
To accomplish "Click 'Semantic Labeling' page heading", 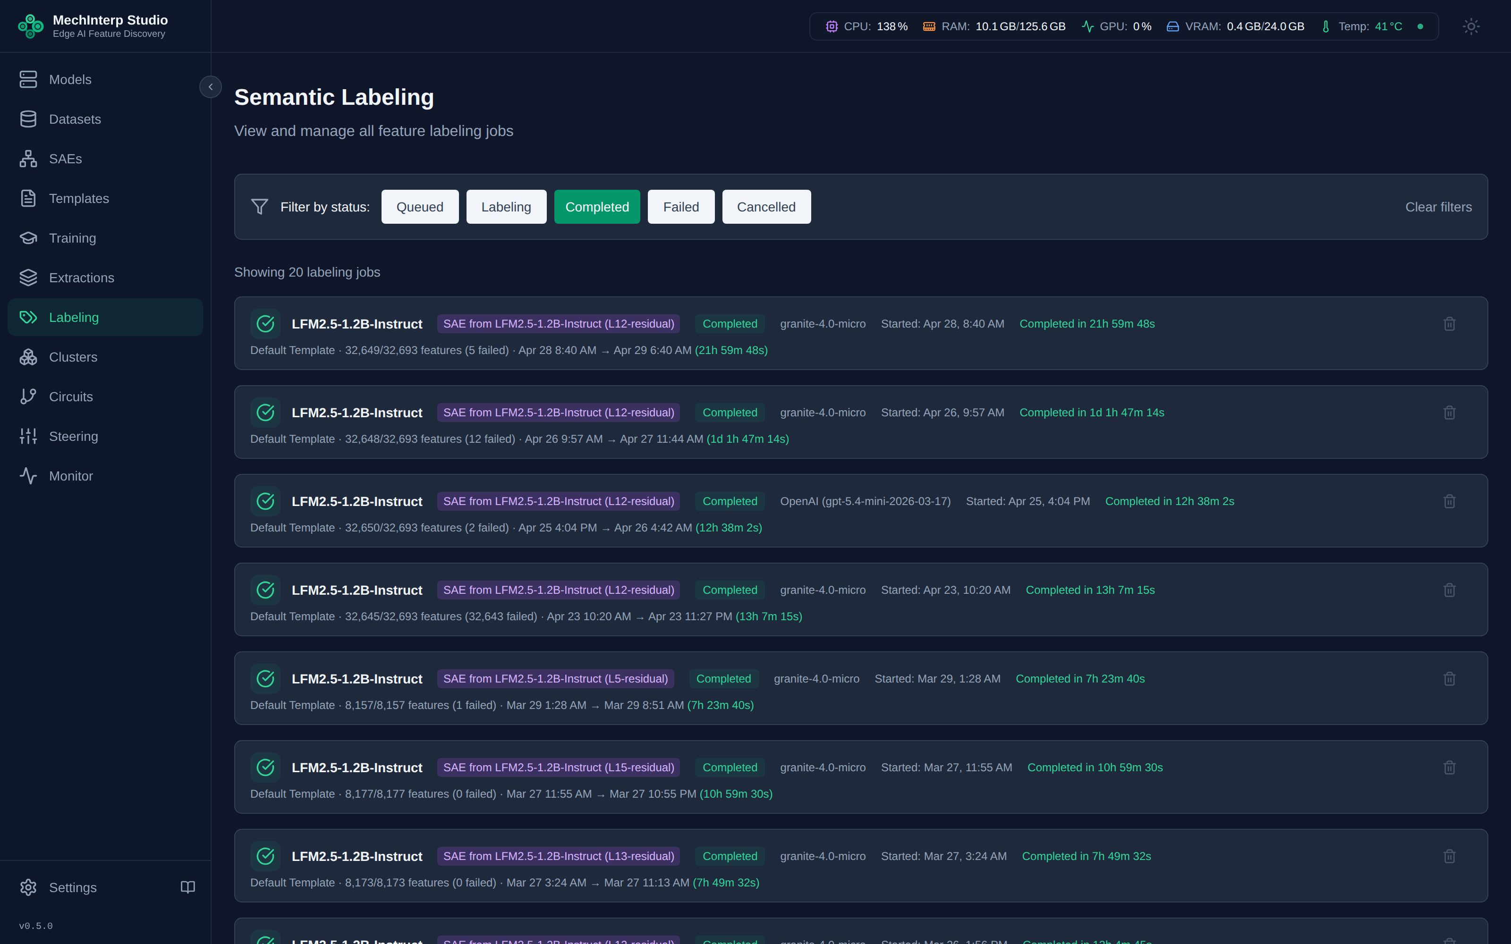I will click(x=334, y=97).
